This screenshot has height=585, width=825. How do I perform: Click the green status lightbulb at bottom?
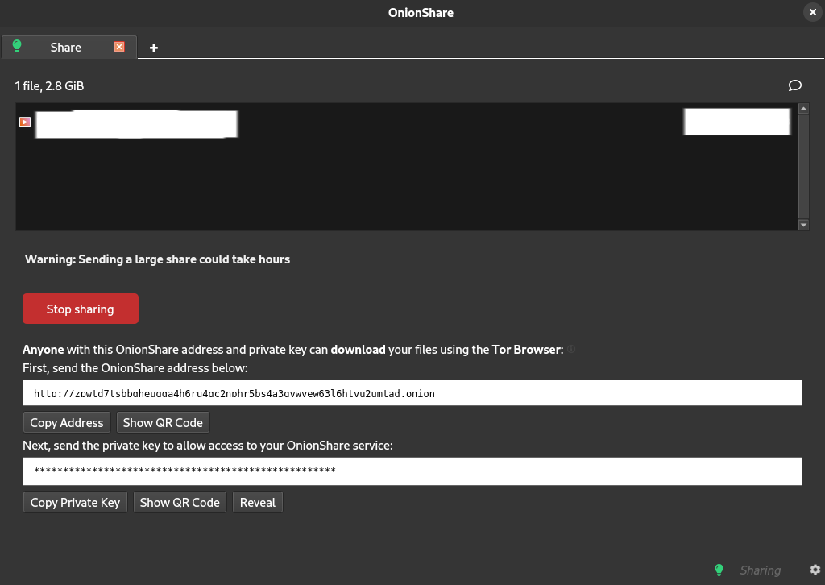(719, 570)
